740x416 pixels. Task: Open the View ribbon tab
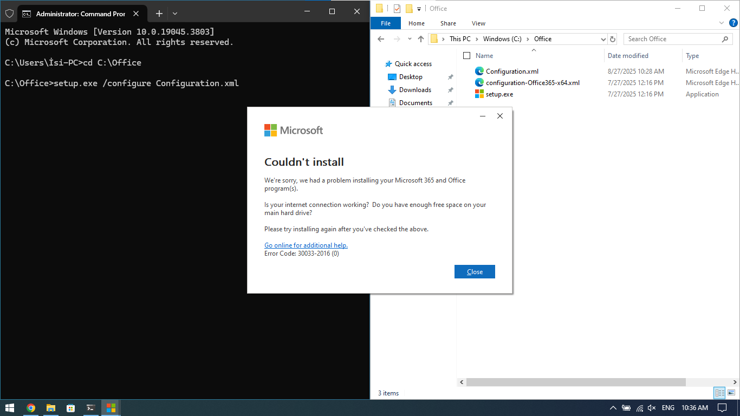pyautogui.click(x=478, y=23)
